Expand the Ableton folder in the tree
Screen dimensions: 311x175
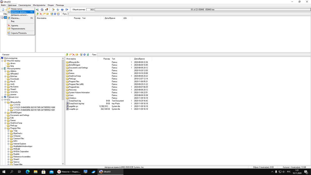coord(5,71)
